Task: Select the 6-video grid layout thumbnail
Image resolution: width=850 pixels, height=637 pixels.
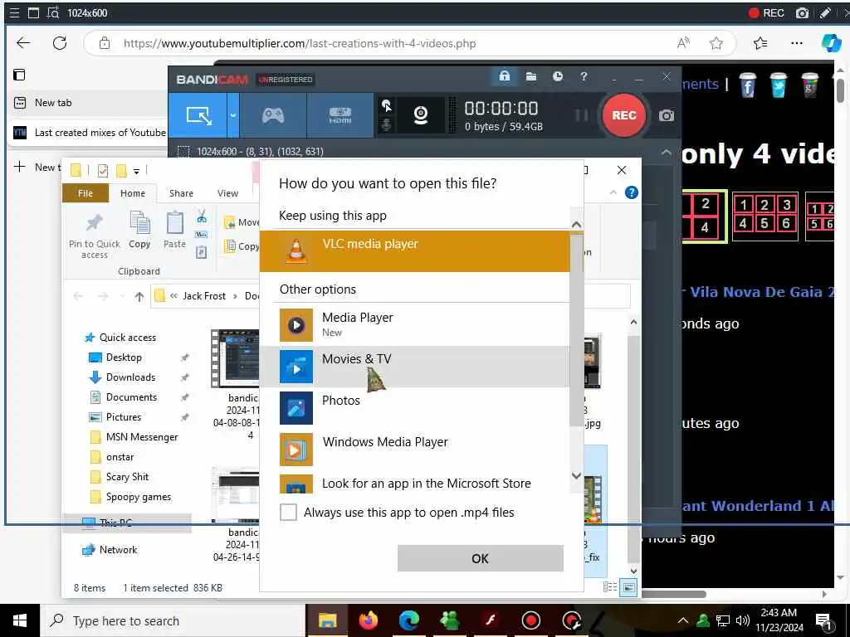Action: pos(765,216)
